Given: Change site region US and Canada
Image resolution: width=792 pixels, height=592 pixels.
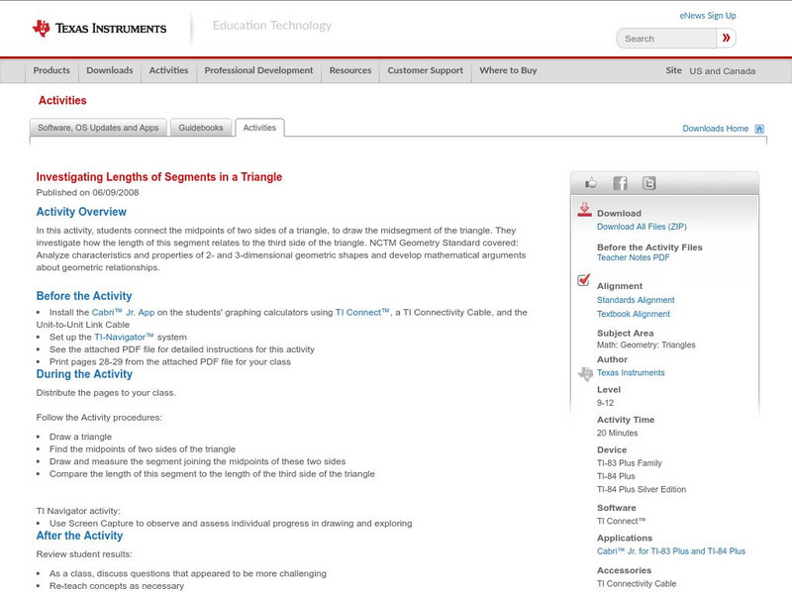Looking at the screenshot, I should click(723, 71).
